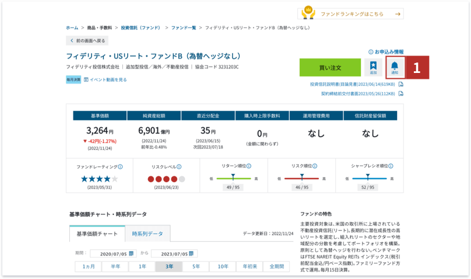Click info icon beside リスク順位
Viewport: 471px width, 279px height.
315,166
